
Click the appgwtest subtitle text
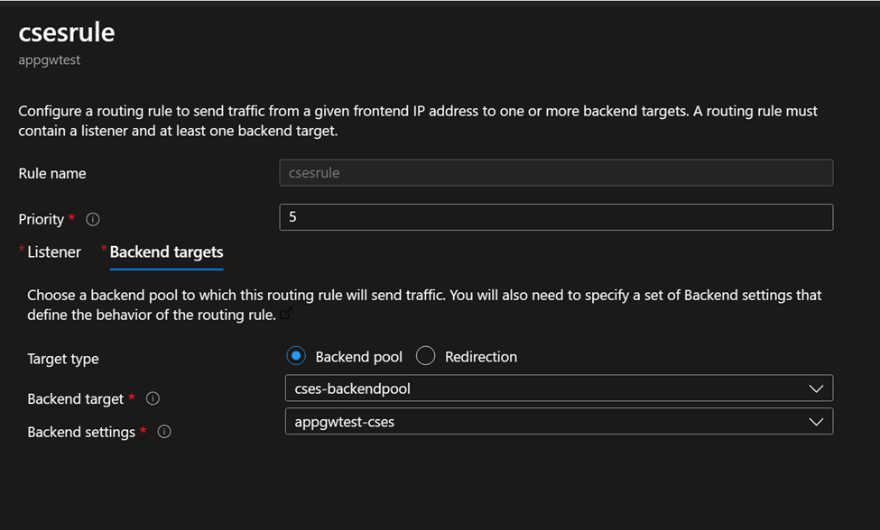[x=50, y=61]
